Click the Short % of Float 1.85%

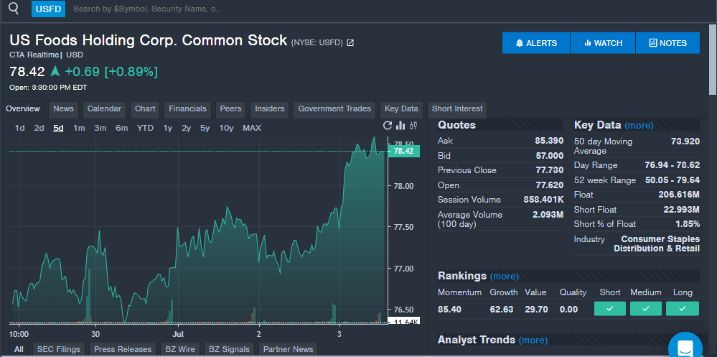click(688, 224)
